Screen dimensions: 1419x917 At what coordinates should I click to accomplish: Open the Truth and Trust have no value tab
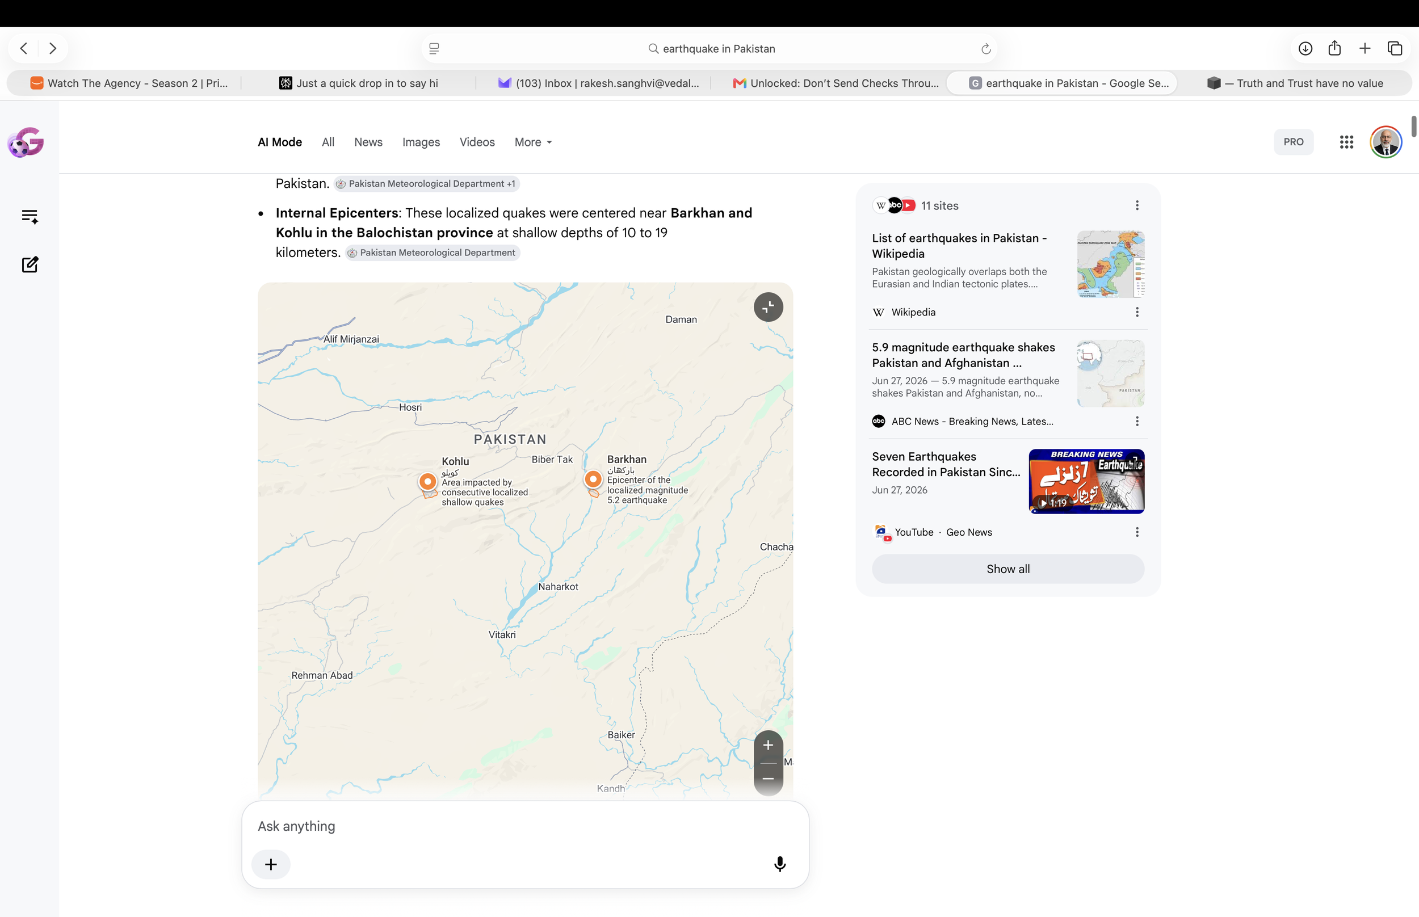coord(1295,83)
